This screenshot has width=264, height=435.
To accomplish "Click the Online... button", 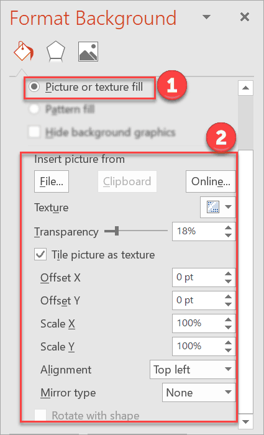I will click(211, 181).
